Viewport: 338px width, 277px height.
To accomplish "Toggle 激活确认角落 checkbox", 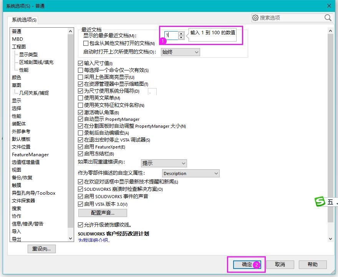I will pos(80,112).
